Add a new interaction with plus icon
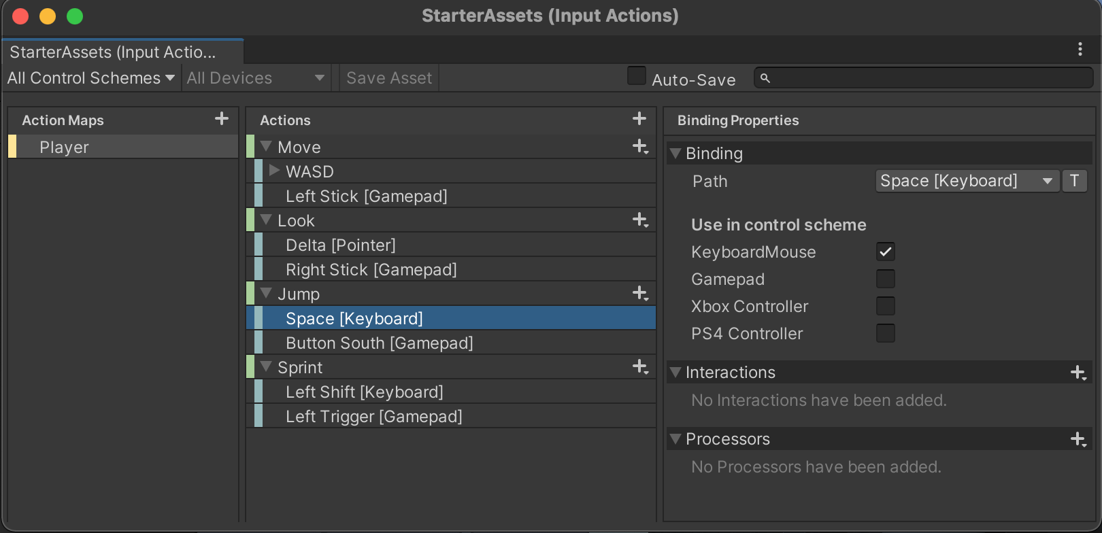Image resolution: width=1102 pixels, height=533 pixels. coord(1078,373)
